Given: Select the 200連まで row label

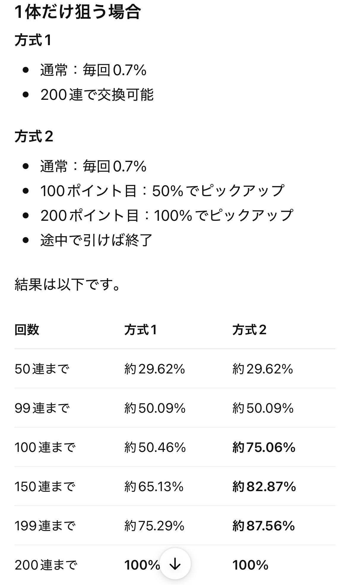Looking at the screenshot, I should [x=46, y=565].
